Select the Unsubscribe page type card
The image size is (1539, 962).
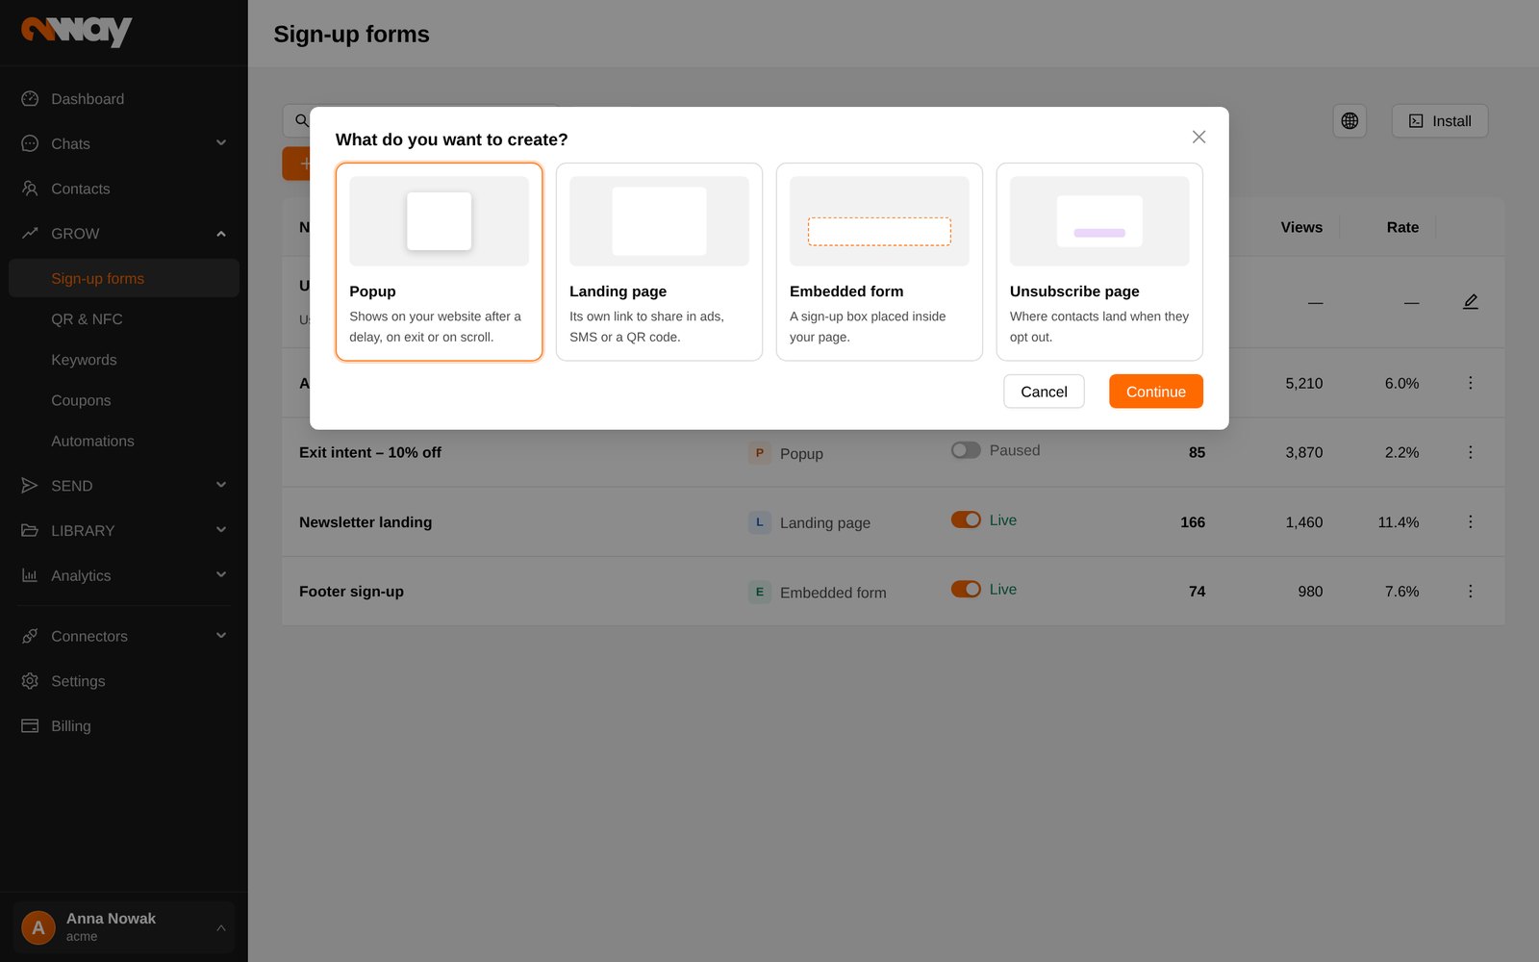tap(1099, 262)
